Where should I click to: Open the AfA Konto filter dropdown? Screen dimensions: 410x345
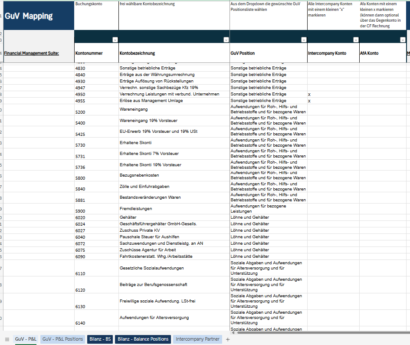[403, 40]
